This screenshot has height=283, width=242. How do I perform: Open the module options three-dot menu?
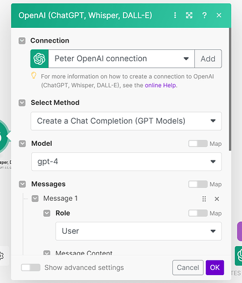175,15
